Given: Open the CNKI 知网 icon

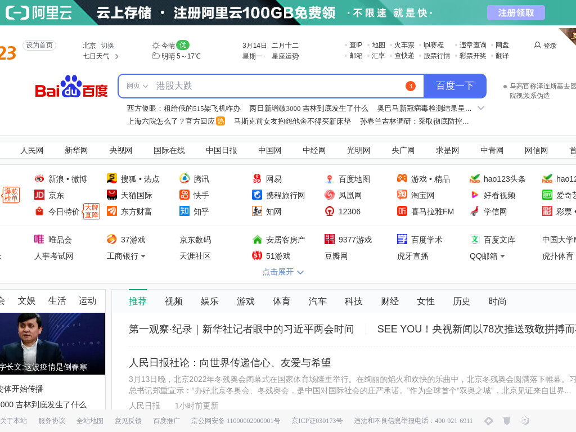Looking at the screenshot, I should [256, 211].
